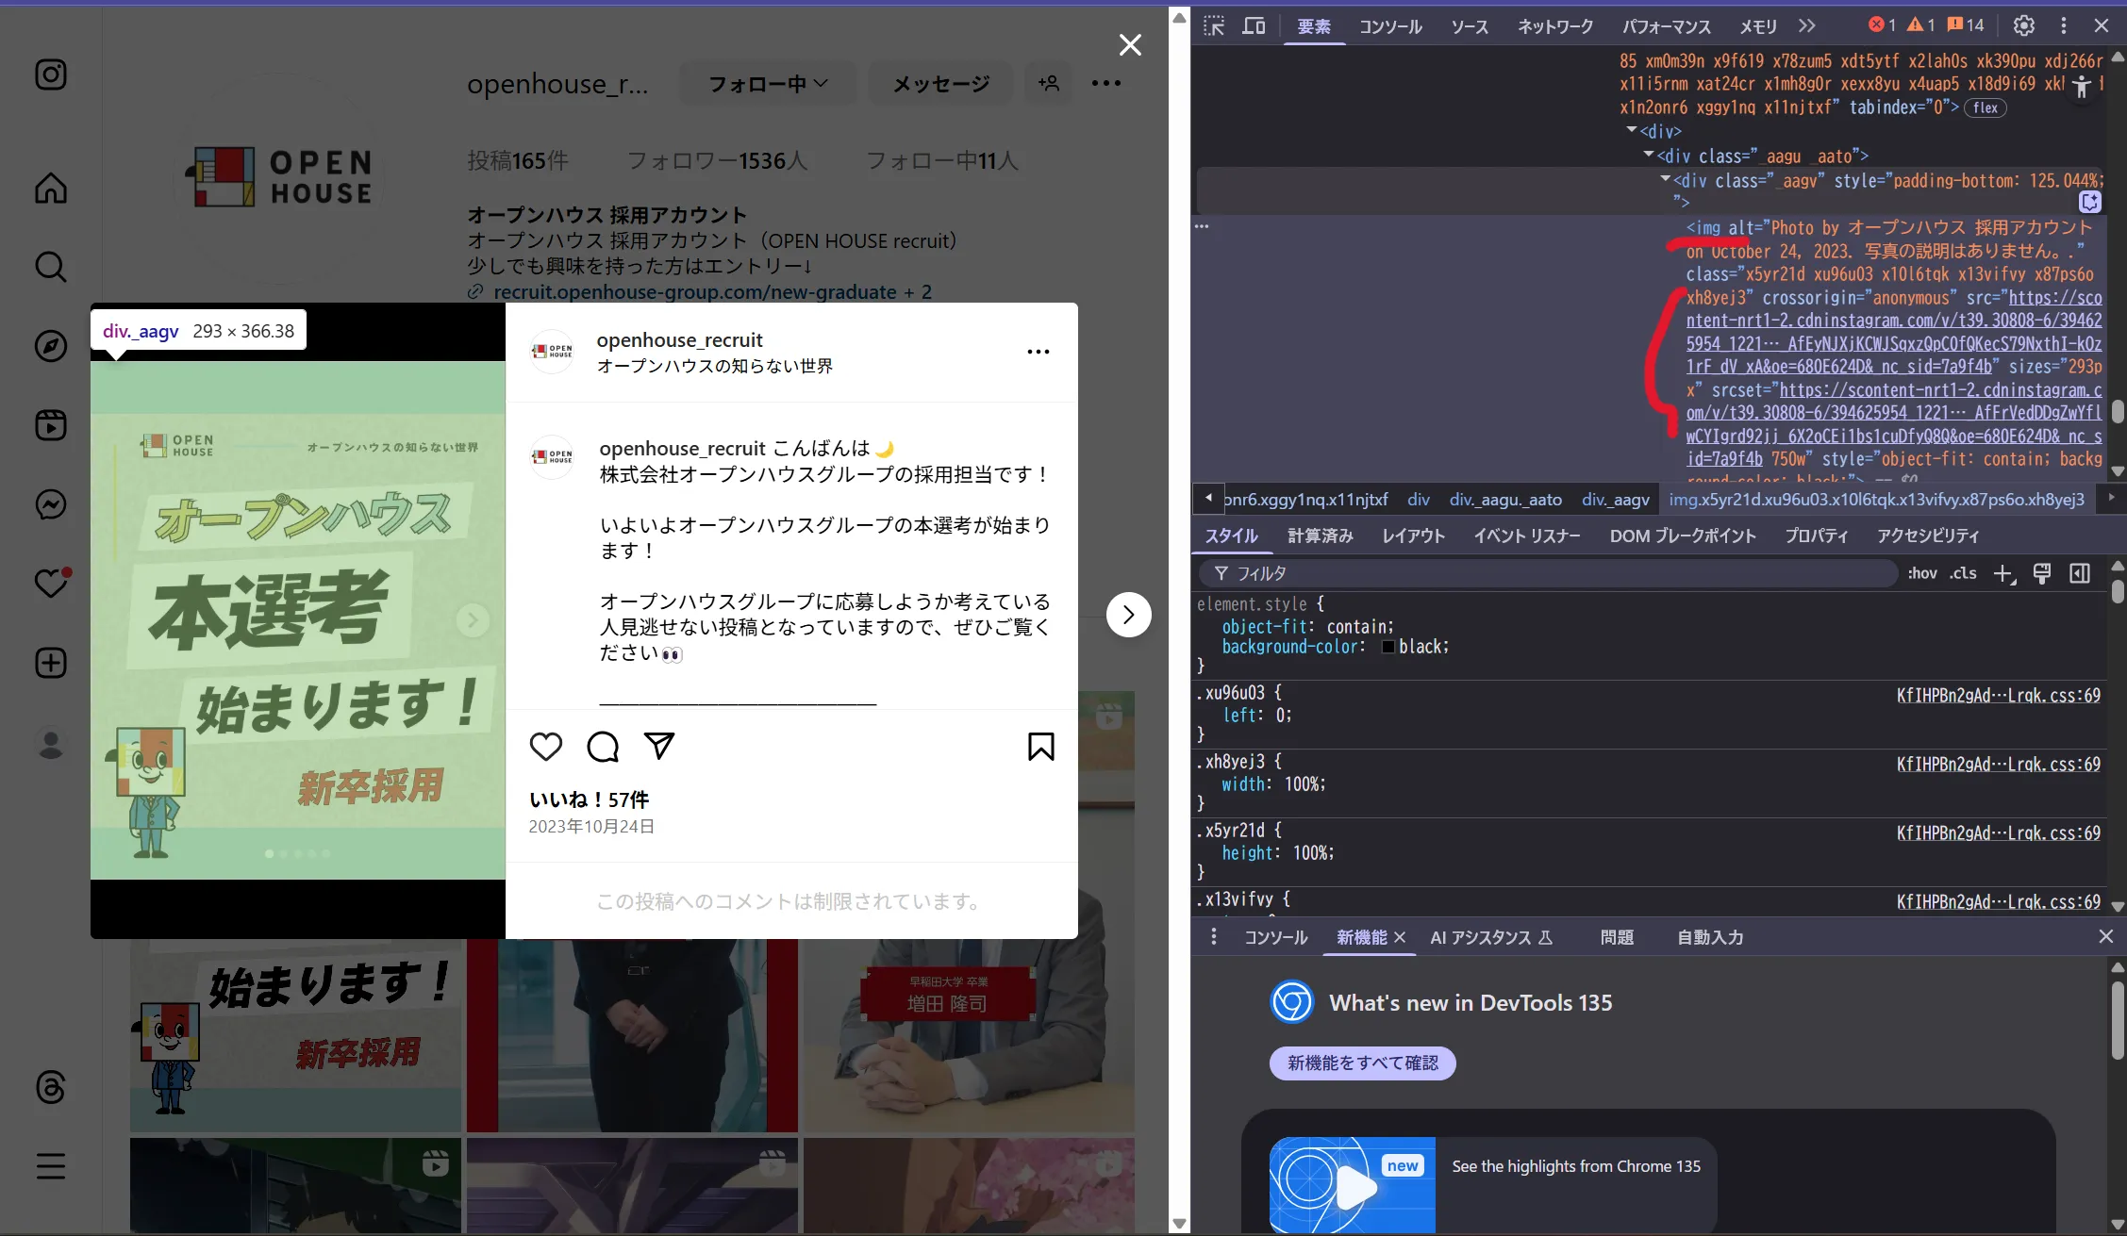
Task: Collapse the div class _aagu _aato node
Action: click(x=1649, y=155)
